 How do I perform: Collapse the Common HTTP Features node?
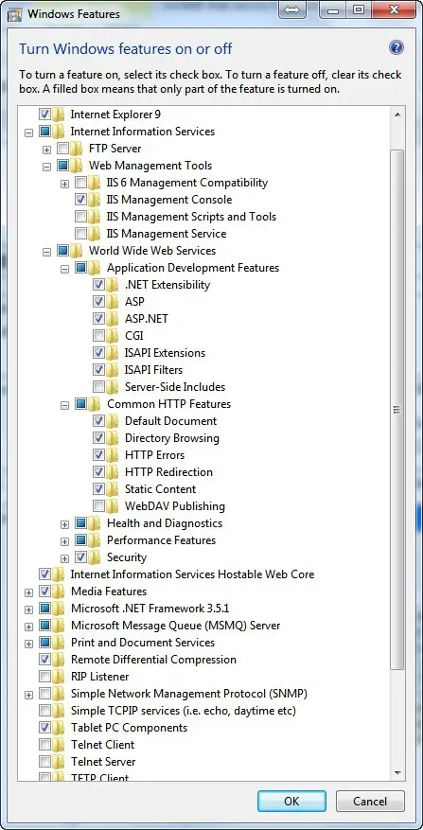[x=64, y=405]
